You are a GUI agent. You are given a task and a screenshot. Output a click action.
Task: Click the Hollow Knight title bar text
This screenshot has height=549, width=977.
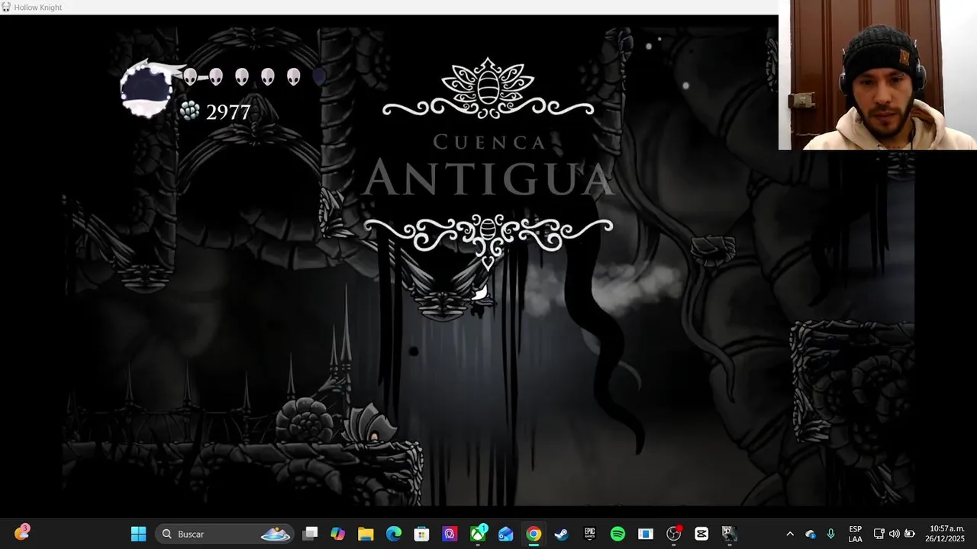(x=38, y=8)
